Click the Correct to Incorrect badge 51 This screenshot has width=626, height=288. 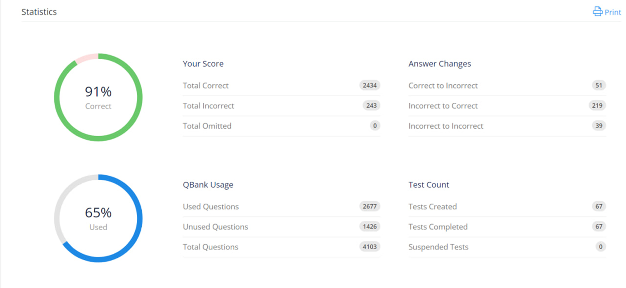(x=599, y=86)
